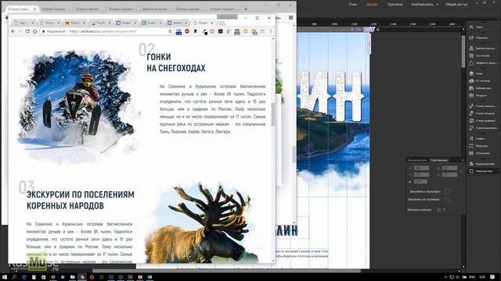Click the snowmobile racing image
Viewport: 501px width, 281px height.
(x=78, y=107)
